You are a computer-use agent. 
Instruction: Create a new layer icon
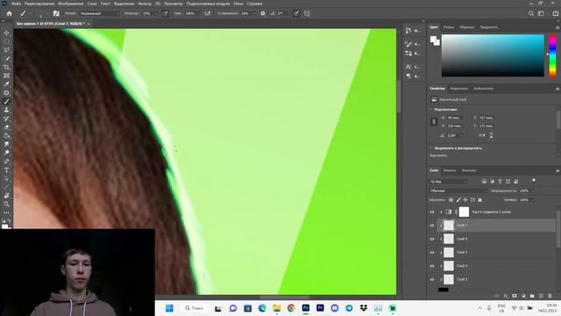[x=541, y=296]
